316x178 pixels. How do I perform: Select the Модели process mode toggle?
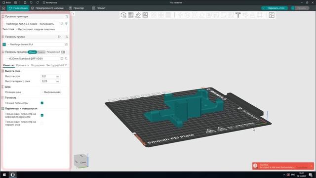coord(41,52)
